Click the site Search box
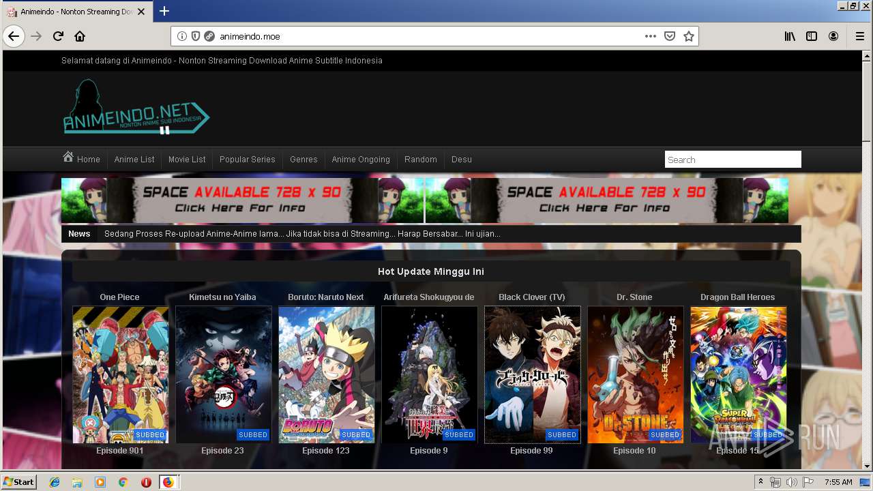The image size is (873, 491). [733, 160]
